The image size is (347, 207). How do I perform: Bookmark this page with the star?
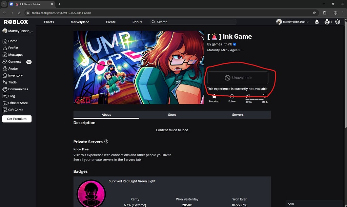pyautogui.click(x=314, y=13)
